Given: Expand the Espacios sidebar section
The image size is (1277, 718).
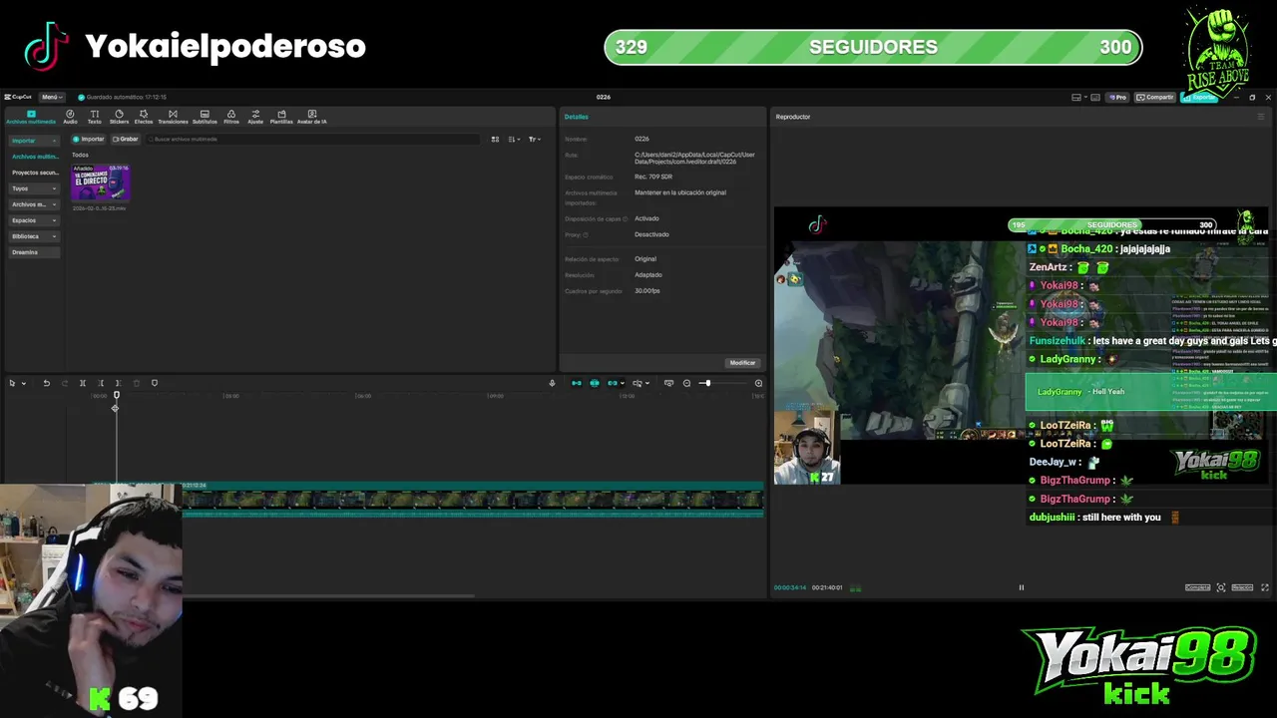Looking at the screenshot, I should click(x=34, y=220).
